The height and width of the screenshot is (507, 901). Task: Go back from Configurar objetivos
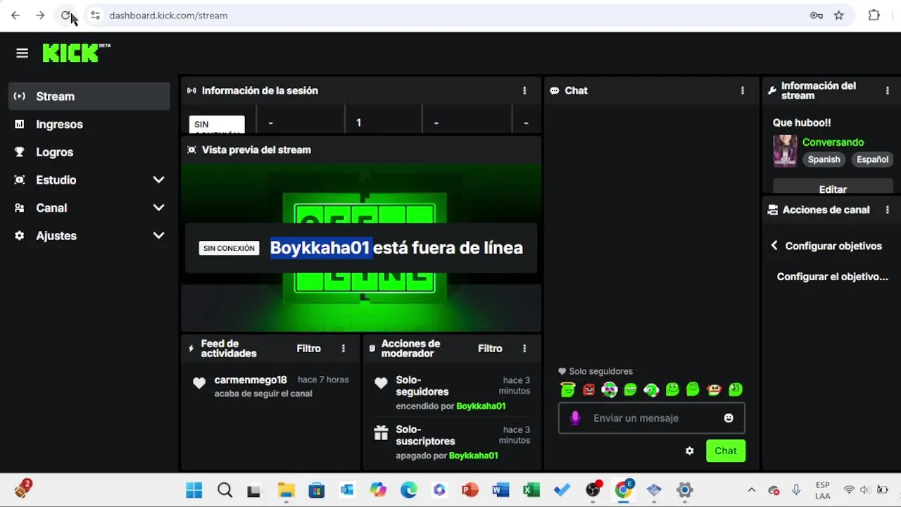(774, 246)
